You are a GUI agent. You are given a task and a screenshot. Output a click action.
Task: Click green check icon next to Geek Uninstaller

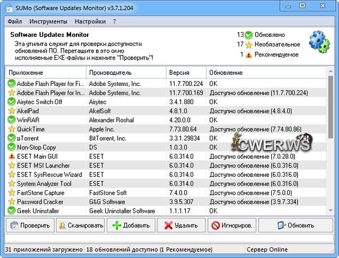click(x=11, y=210)
